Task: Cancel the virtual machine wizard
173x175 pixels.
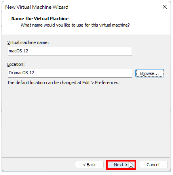Action: (153, 165)
